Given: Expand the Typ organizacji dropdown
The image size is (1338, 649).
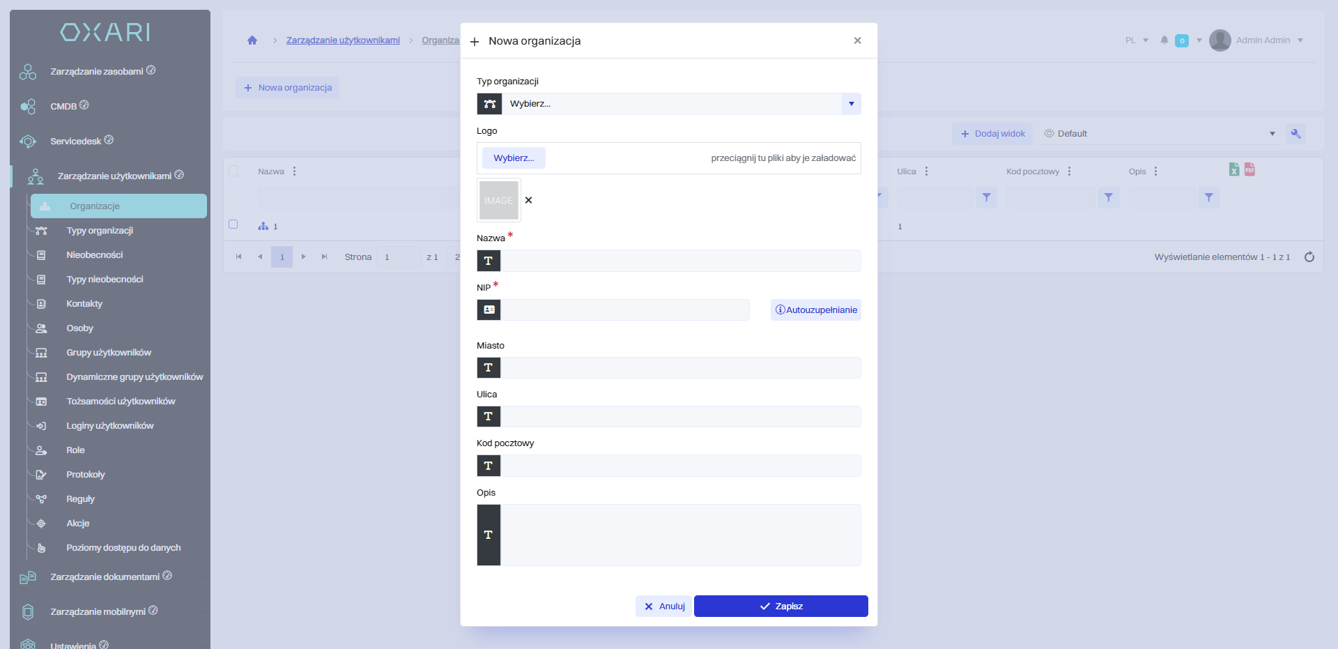Looking at the screenshot, I should 851,104.
